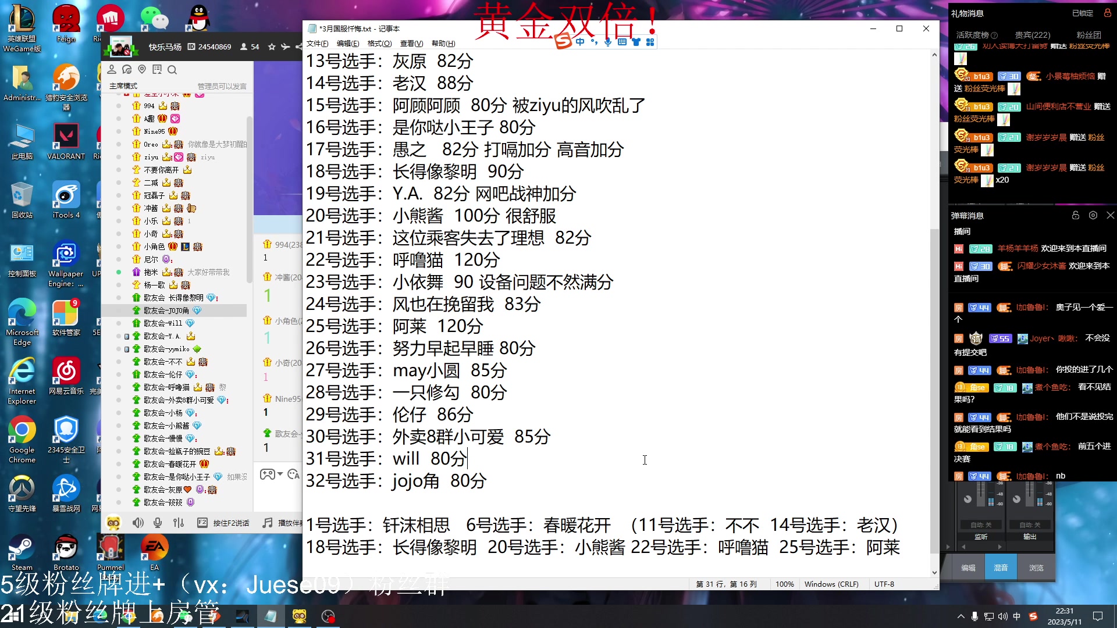
Task: Open the 格式(O) menu in Notepad
Action: pos(378,43)
